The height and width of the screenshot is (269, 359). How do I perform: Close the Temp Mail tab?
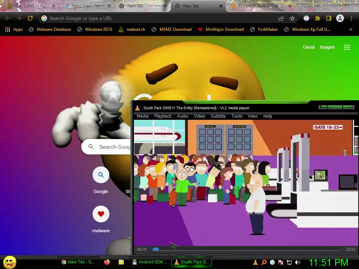point(109,6)
